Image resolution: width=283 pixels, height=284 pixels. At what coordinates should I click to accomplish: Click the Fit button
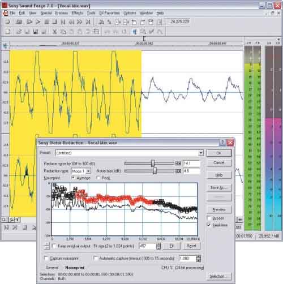click(171, 246)
